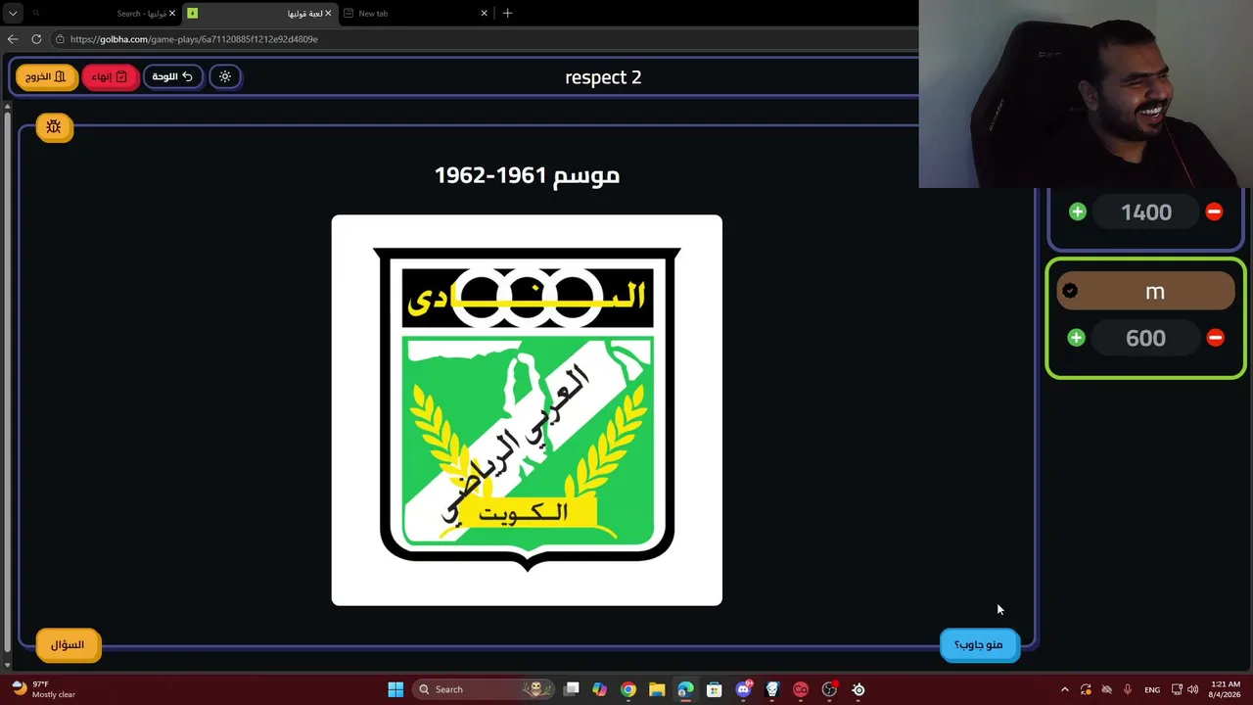Click the الخروج exit button
This screenshot has width=1253, height=705.
click(46, 76)
